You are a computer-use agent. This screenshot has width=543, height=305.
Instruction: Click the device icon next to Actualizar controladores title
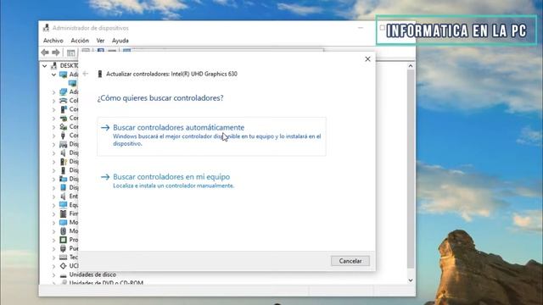[x=100, y=74]
